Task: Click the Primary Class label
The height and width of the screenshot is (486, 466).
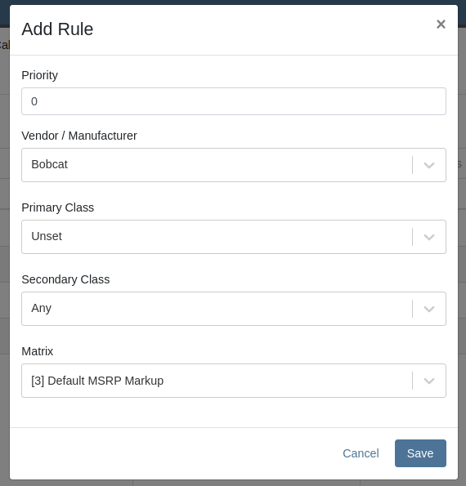Action: 58,207
